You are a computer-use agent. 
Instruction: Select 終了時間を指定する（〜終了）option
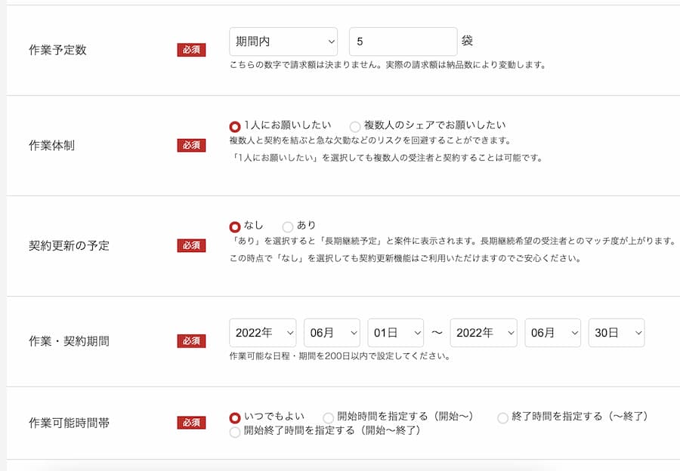tap(502, 417)
